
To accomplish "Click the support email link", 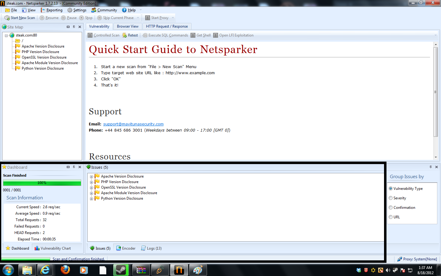I will [x=133, y=124].
